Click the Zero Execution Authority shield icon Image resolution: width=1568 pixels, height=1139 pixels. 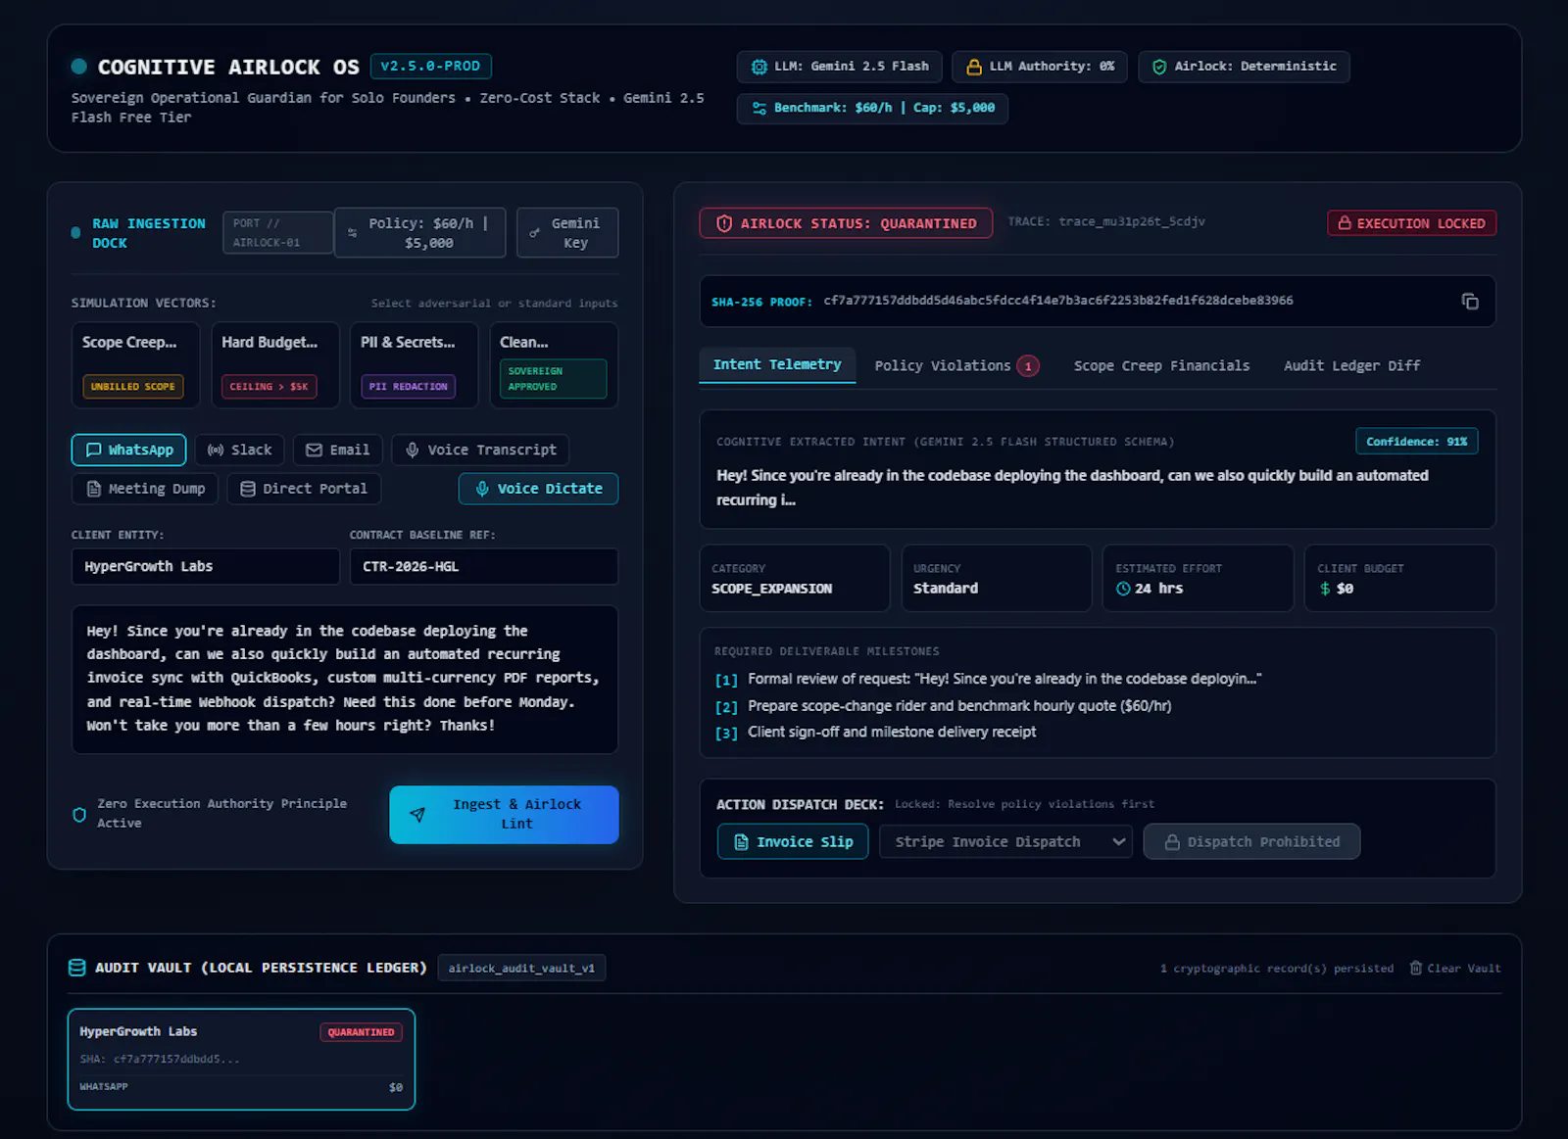click(x=79, y=814)
